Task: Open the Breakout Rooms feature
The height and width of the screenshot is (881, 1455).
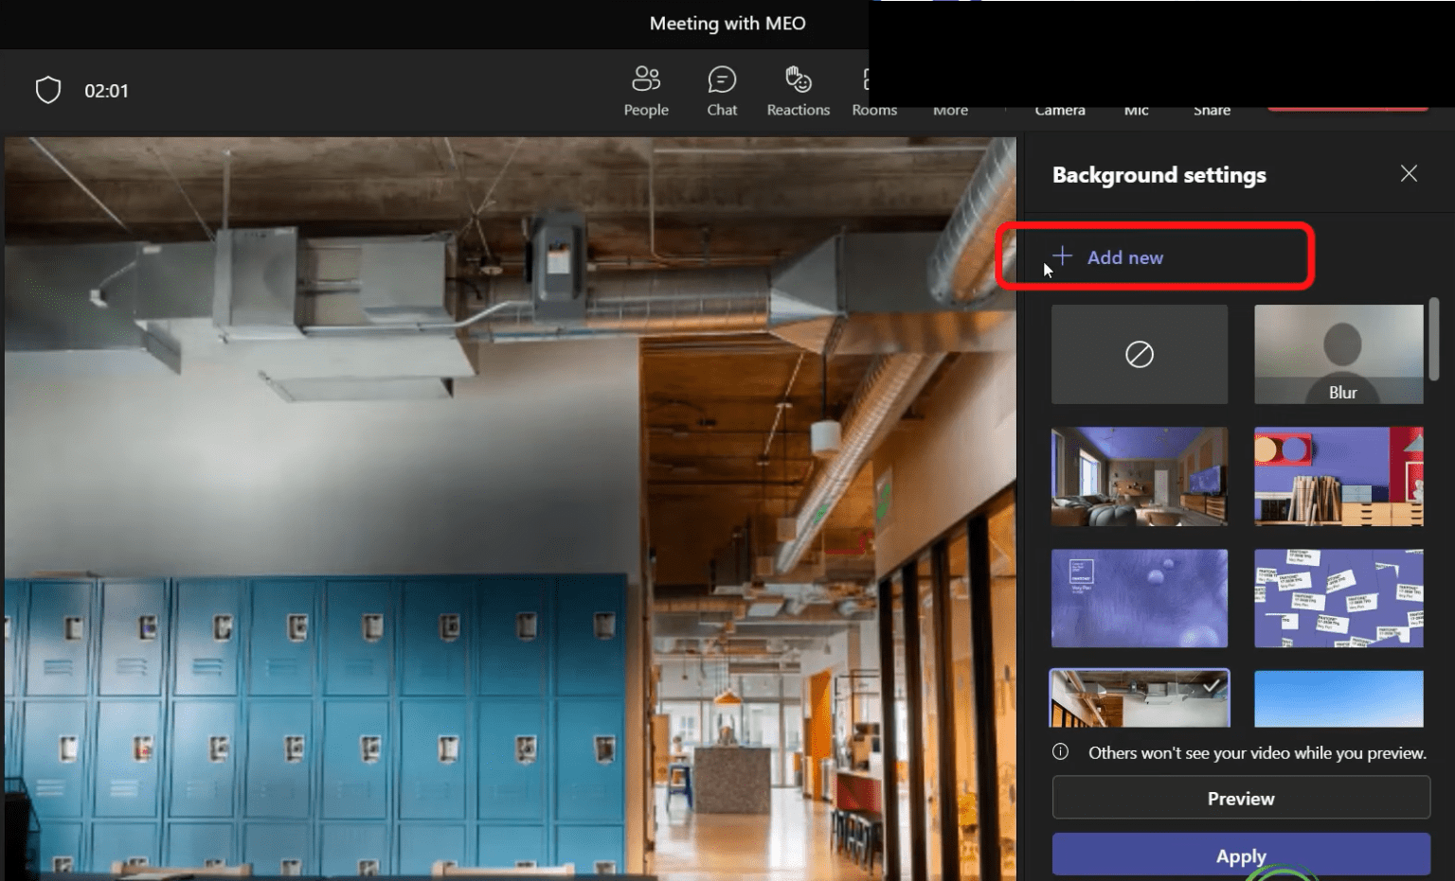Action: coord(873,90)
